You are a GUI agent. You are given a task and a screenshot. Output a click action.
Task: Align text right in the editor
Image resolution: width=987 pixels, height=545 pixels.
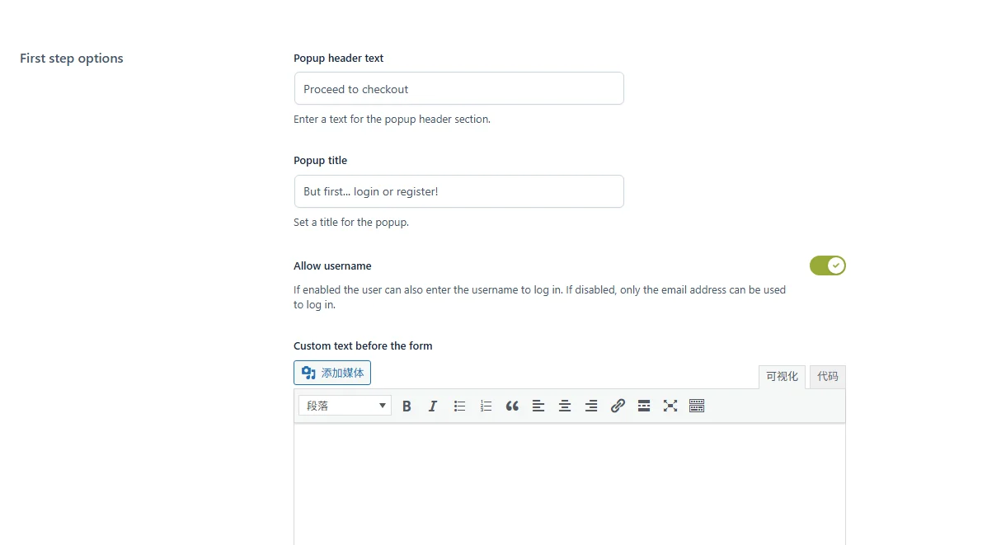click(x=591, y=406)
